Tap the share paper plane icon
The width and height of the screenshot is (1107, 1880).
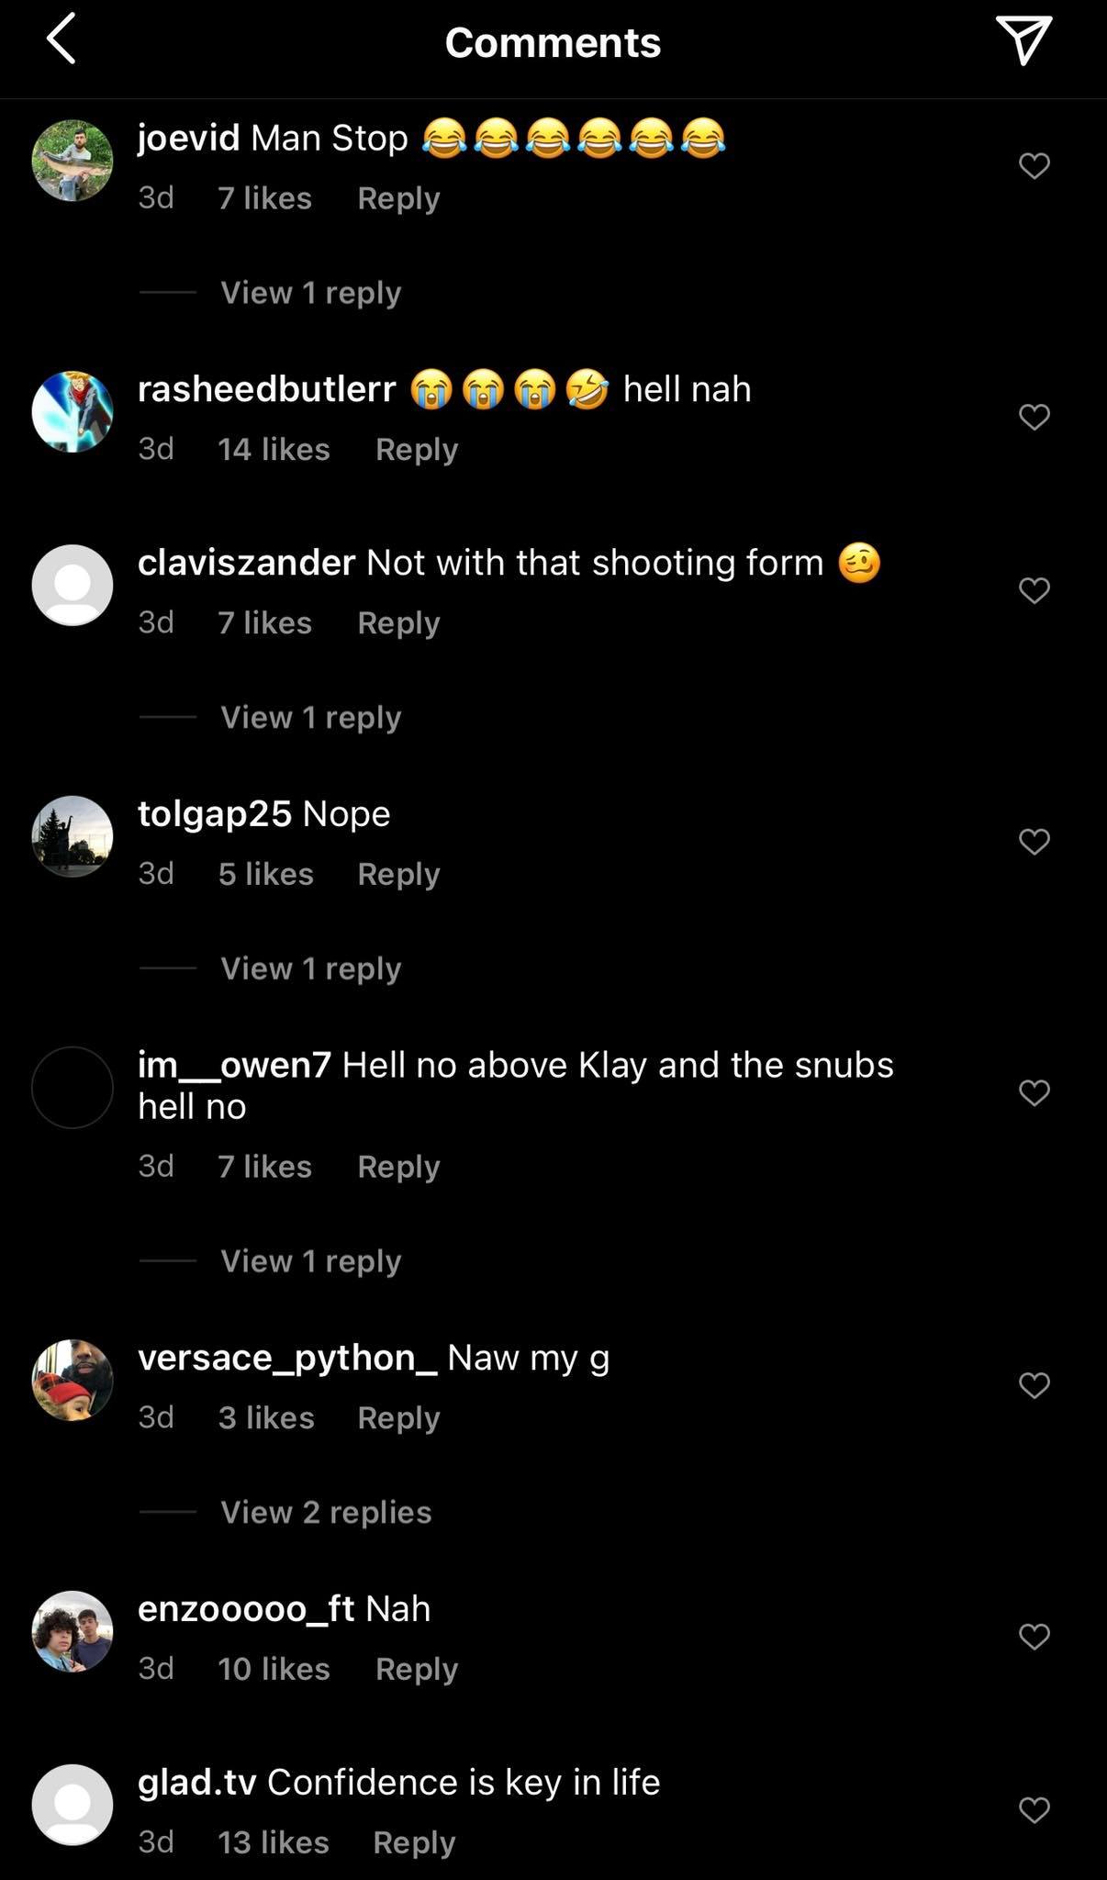[1023, 40]
